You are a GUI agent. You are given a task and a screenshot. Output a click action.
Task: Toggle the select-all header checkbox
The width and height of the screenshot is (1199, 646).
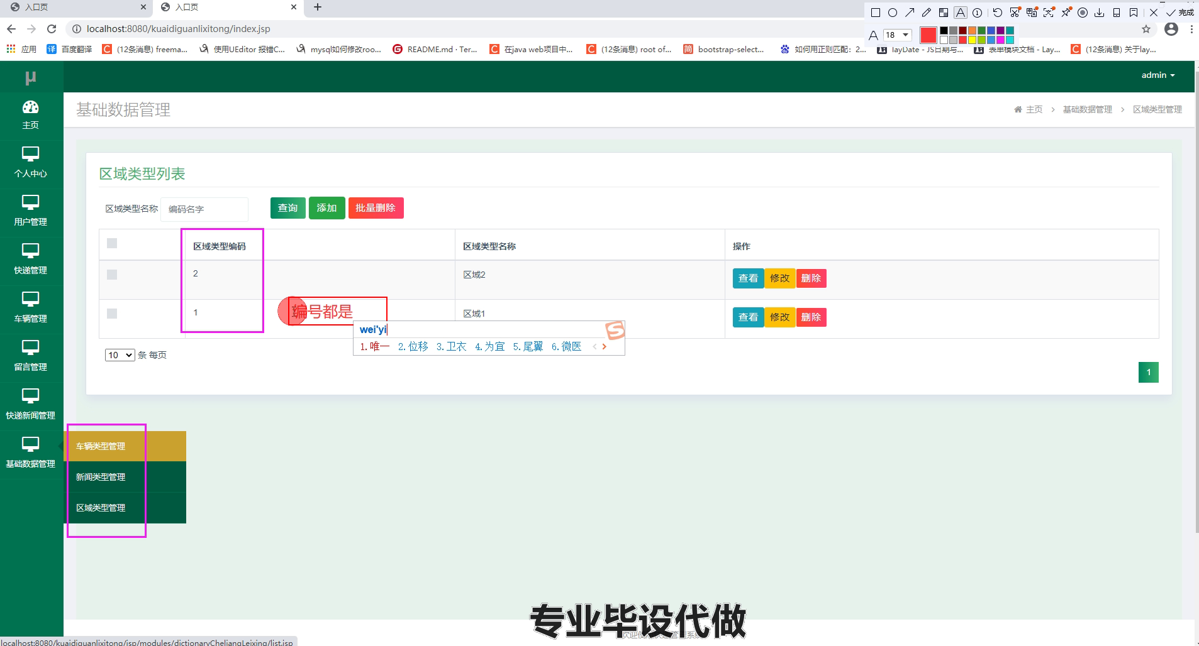pos(112,243)
